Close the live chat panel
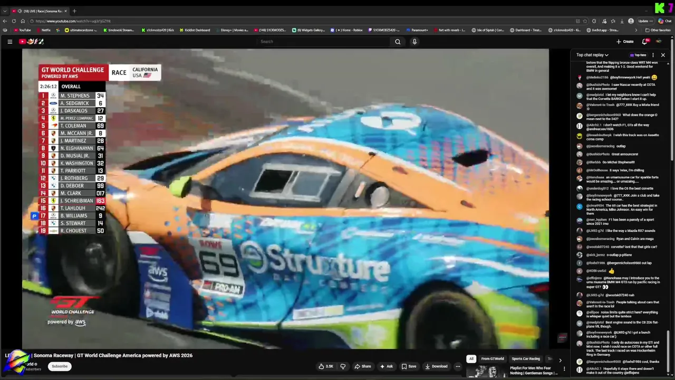 pos(663,55)
